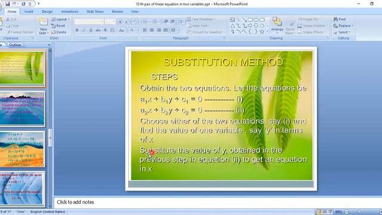This screenshot has width=382, height=215.
Task: Open the Change Case menu
Action: pos(122,30)
